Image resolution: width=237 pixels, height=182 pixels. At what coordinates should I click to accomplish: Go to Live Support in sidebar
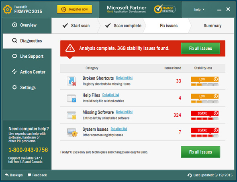pos(27,57)
